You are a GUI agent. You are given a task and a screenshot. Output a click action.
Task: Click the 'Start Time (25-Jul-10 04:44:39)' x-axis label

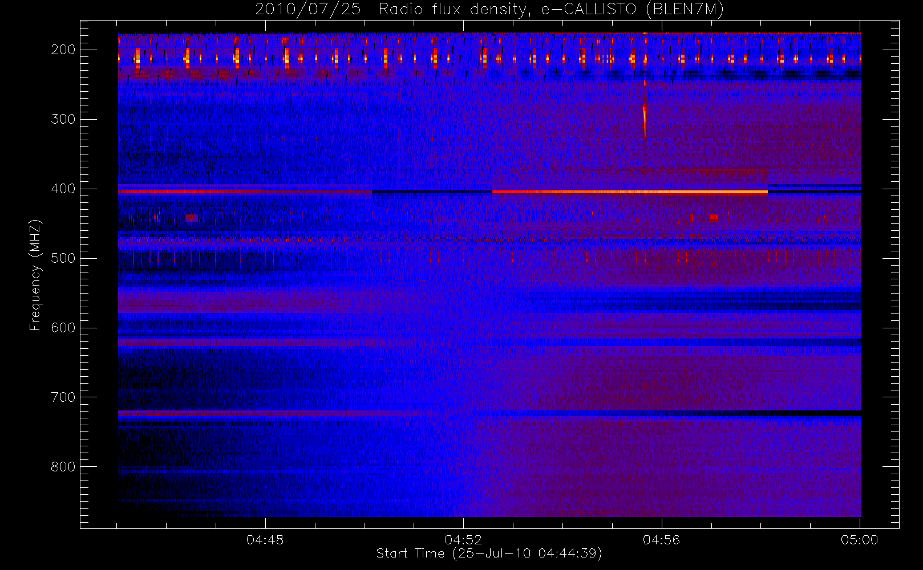[x=489, y=553]
